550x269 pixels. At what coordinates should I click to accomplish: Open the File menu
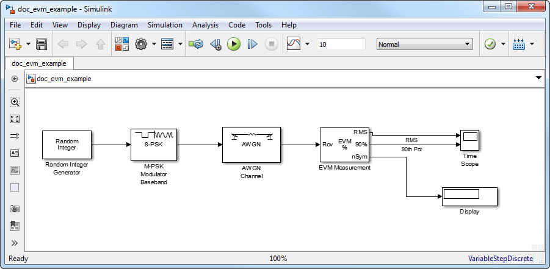tap(15, 25)
